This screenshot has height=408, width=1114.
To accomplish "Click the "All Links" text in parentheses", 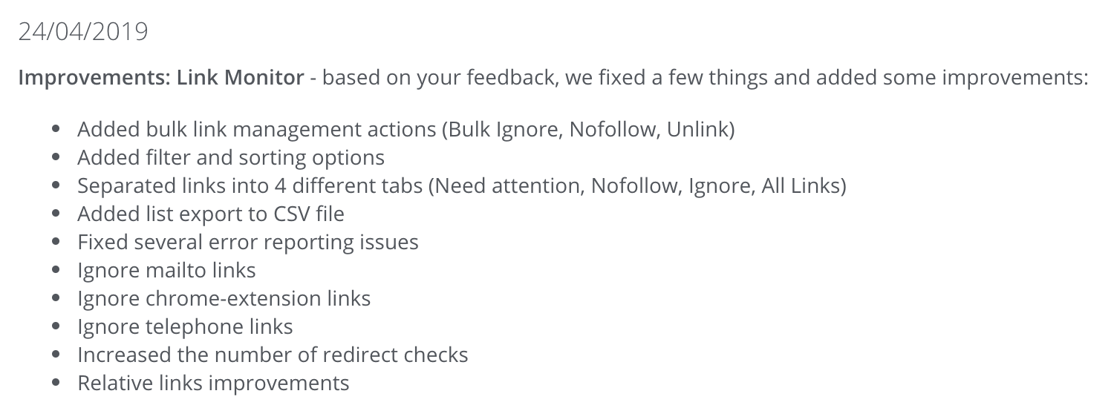I will click(x=801, y=185).
